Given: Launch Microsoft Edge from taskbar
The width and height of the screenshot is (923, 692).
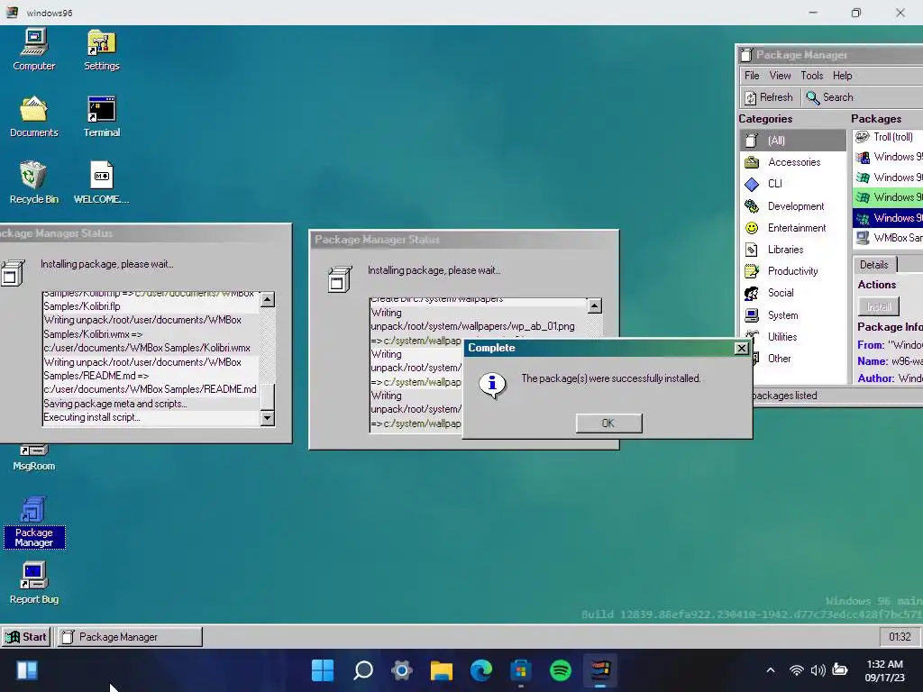Looking at the screenshot, I should coord(481,670).
